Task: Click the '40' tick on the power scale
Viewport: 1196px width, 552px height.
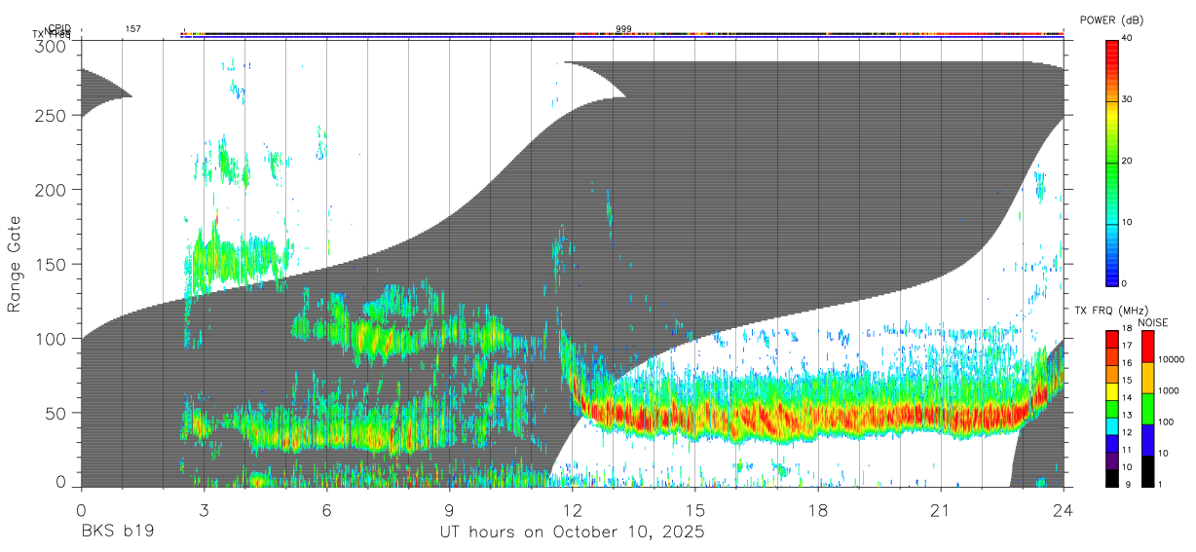Action: pyautogui.click(x=1127, y=39)
